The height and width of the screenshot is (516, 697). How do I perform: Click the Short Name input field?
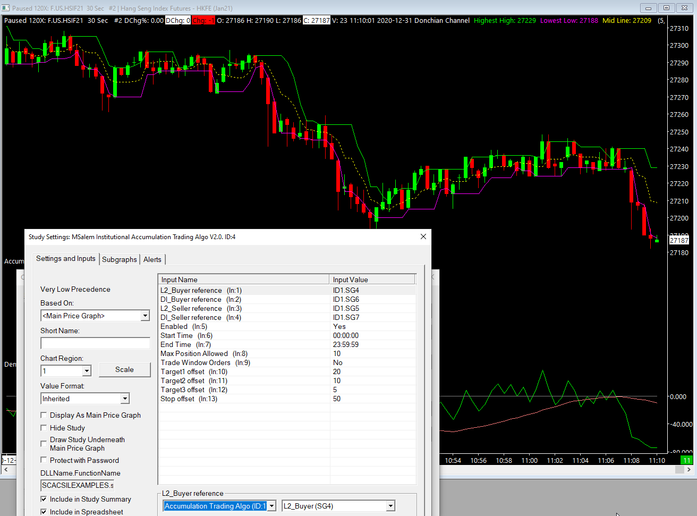click(x=95, y=343)
